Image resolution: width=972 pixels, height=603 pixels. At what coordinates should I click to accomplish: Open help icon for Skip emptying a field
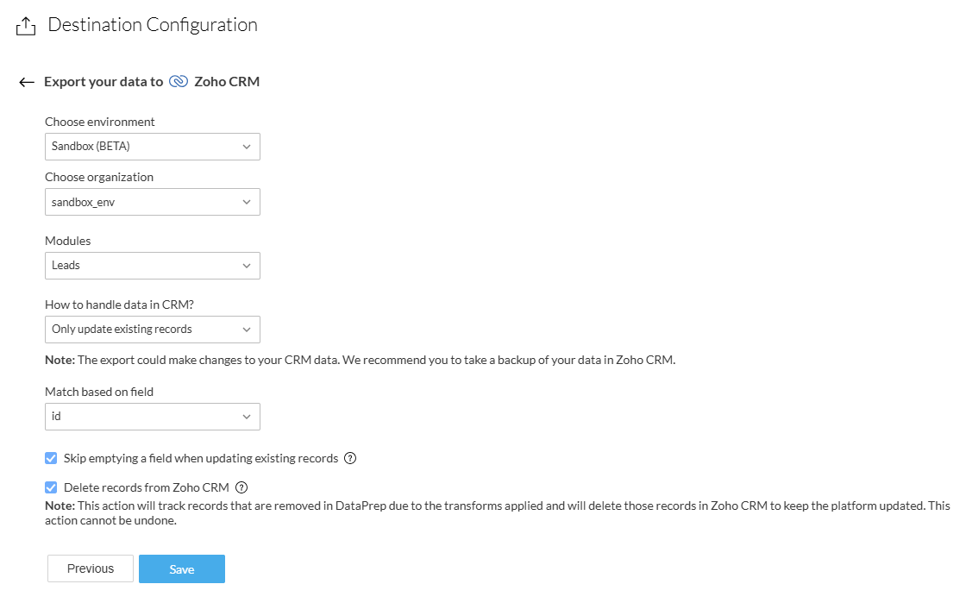350,459
